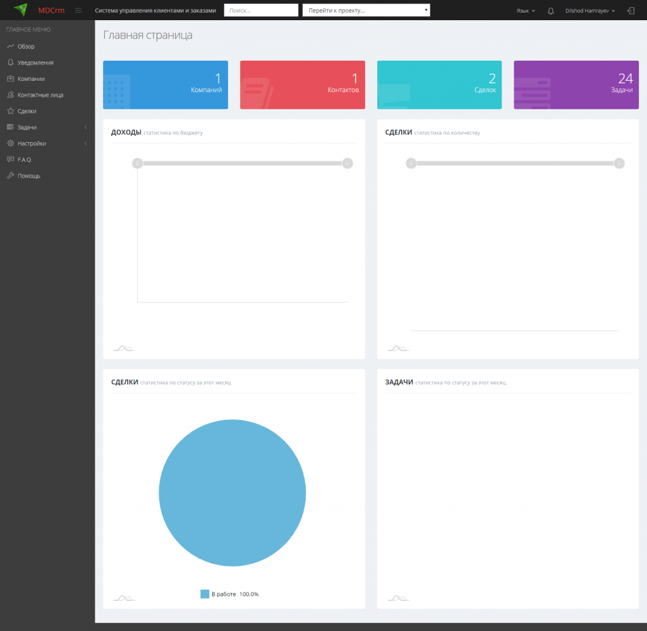Open the Dilshod Hamrayev user menu
This screenshot has width=647, height=631.
[590, 11]
